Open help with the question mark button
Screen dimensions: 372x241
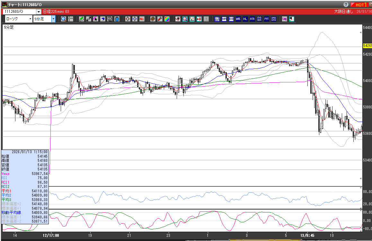click(346, 5)
